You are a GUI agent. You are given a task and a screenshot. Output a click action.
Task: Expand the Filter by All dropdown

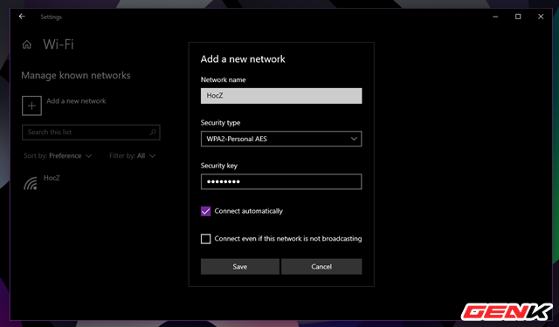[132, 156]
